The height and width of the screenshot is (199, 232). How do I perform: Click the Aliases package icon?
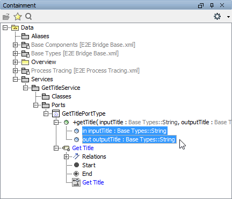[25, 36]
